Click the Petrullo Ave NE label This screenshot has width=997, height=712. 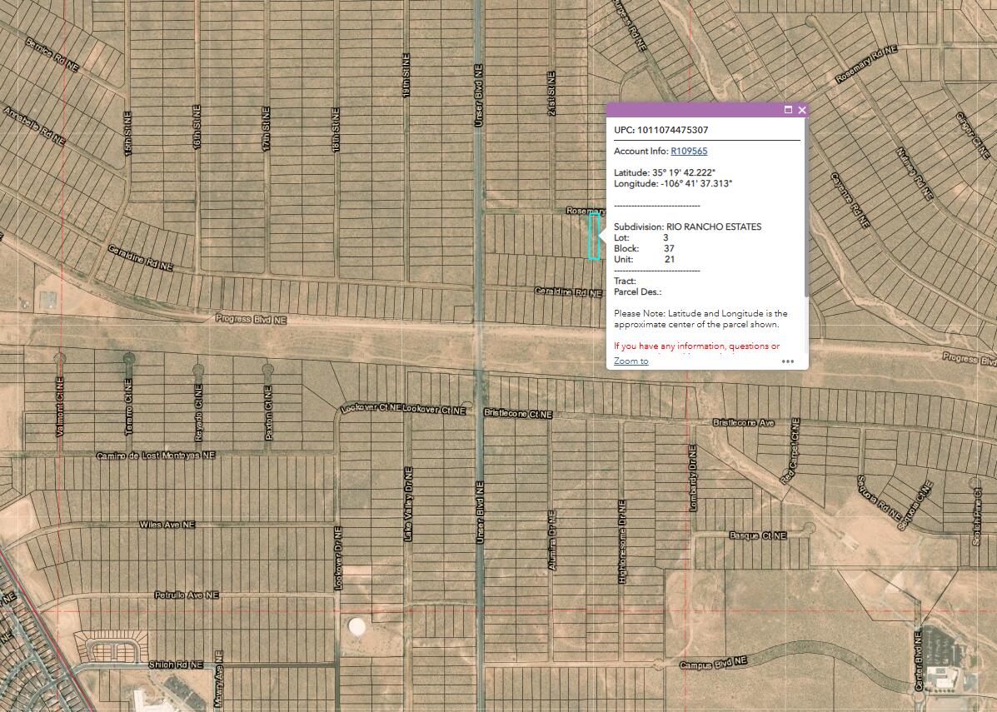pos(187,595)
